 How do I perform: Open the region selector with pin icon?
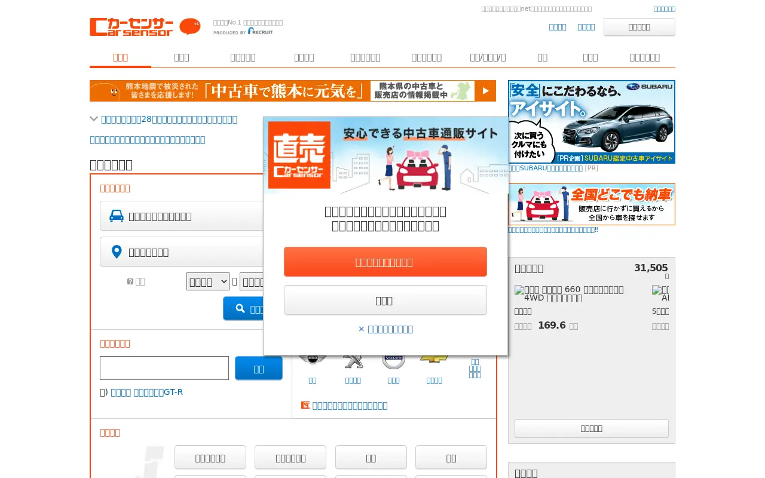click(x=182, y=252)
